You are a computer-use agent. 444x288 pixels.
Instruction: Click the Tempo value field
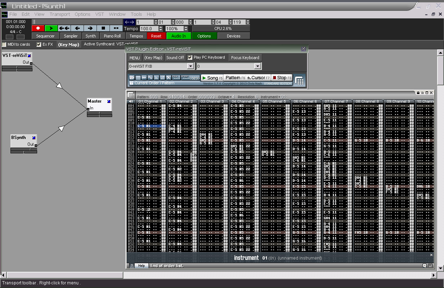coord(149,28)
